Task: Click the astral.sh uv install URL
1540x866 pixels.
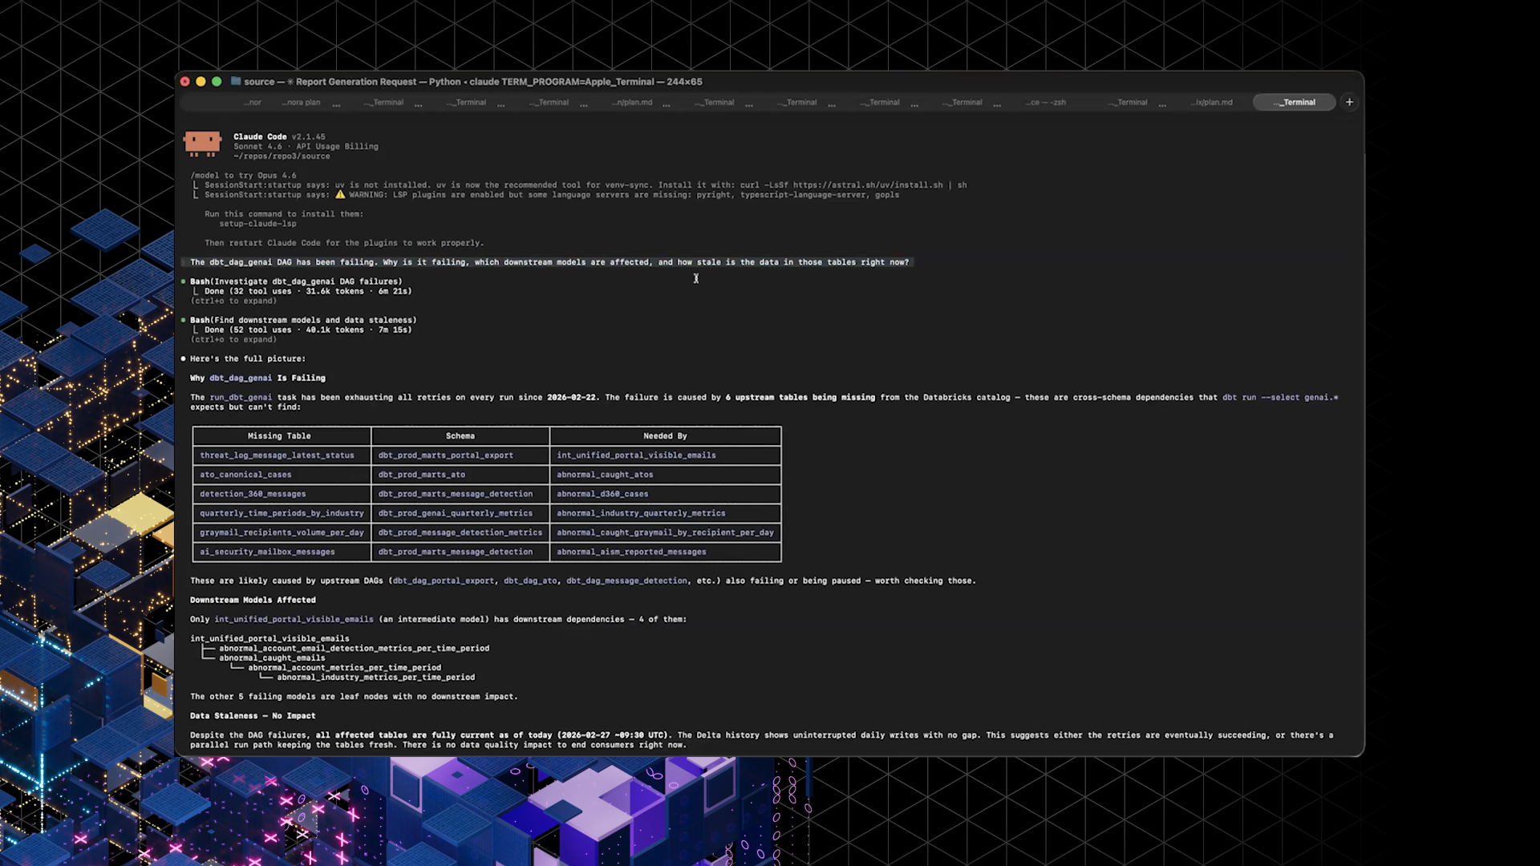Action: tap(868, 185)
